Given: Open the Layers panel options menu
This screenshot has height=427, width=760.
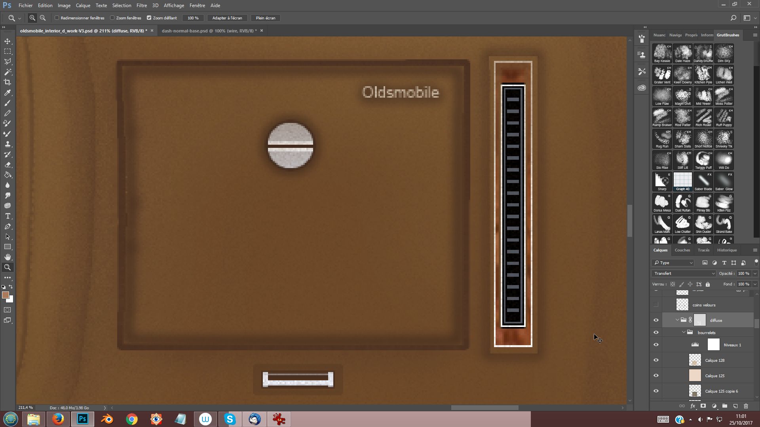Looking at the screenshot, I should coord(755,250).
